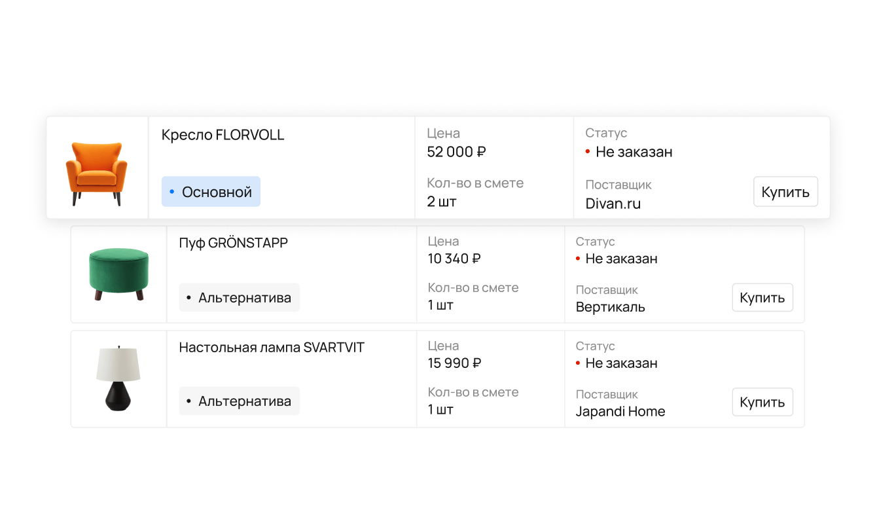Click supplier name Вертикаль
877x529 pixels.
610,307
